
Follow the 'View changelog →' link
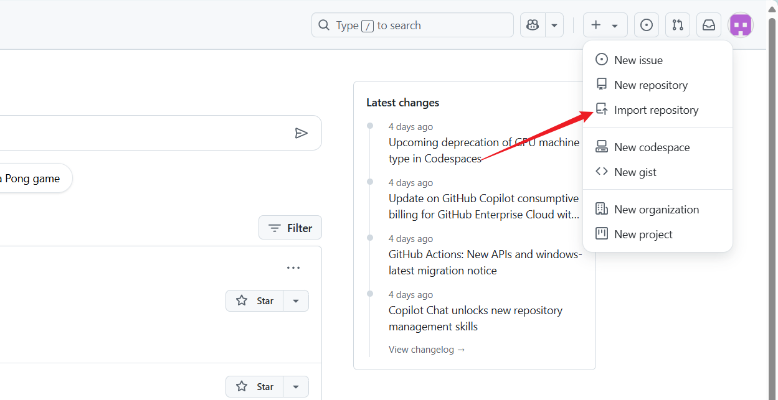(427, 350)
